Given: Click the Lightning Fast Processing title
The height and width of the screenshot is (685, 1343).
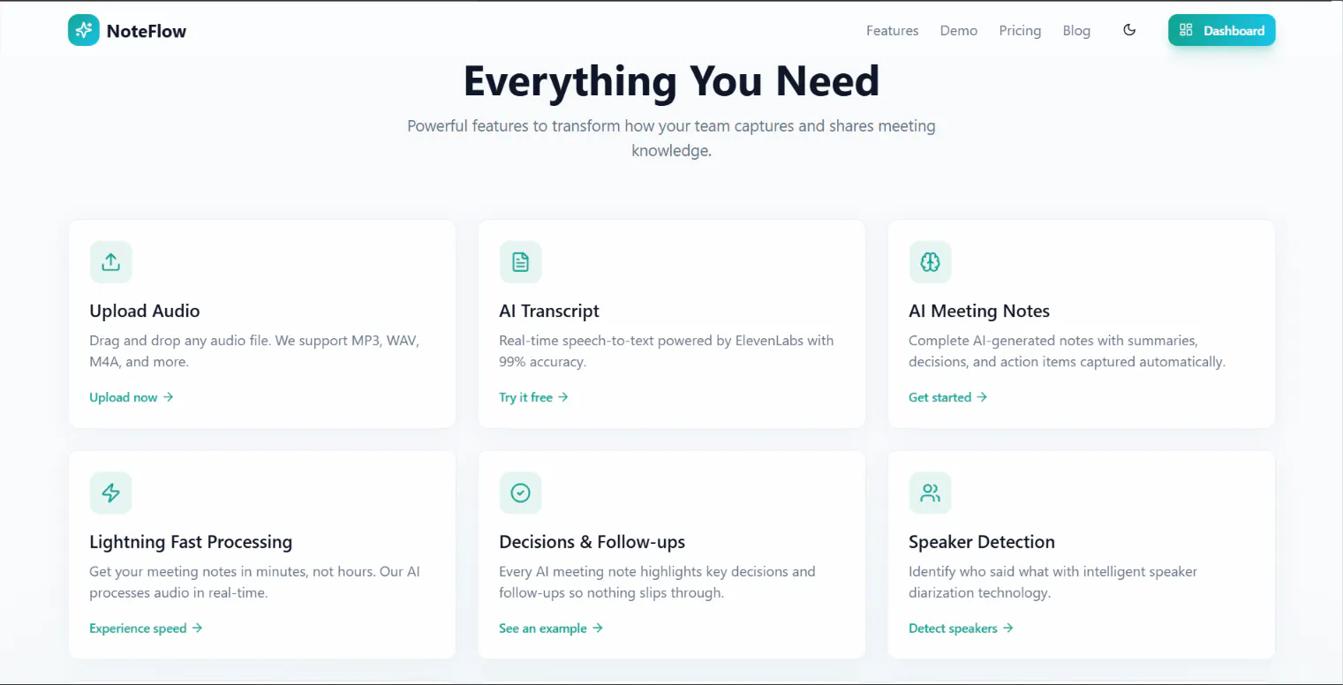Looking at the screenshot, I should tap(191, 542).
